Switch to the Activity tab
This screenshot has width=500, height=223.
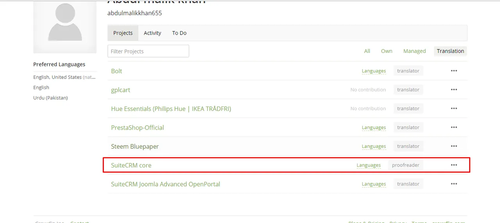(152, 33)
